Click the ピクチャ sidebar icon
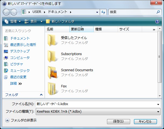The width and height of the screenshot is (164, 129). click(6, 64)
